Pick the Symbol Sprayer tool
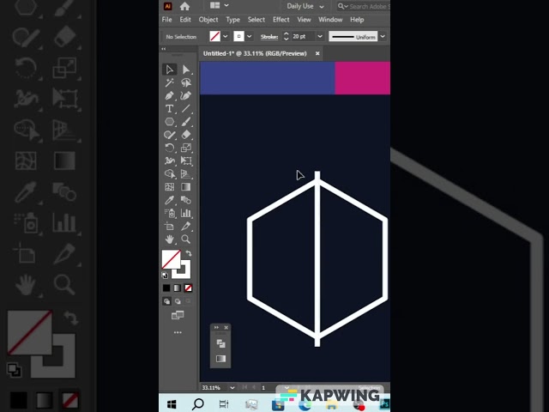Screen dimensions: 549x412 [x=170, y=213]
